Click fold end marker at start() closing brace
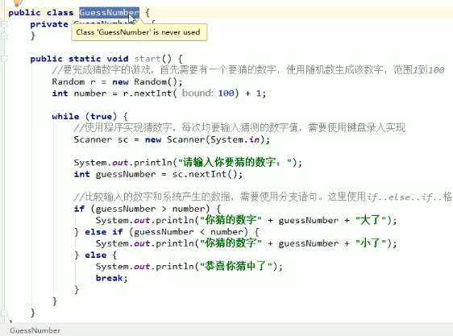 (4, 313)
